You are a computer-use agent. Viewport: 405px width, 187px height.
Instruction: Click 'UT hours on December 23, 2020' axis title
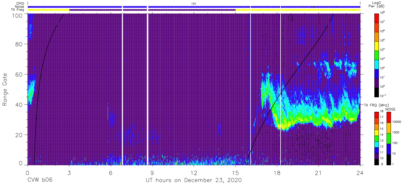(x=194, y=180)
